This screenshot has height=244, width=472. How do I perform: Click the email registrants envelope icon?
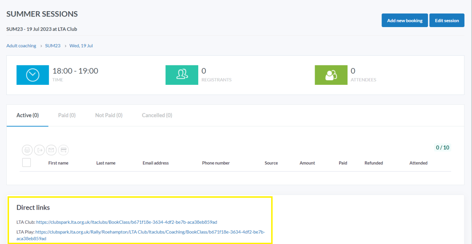pos(51,150)
